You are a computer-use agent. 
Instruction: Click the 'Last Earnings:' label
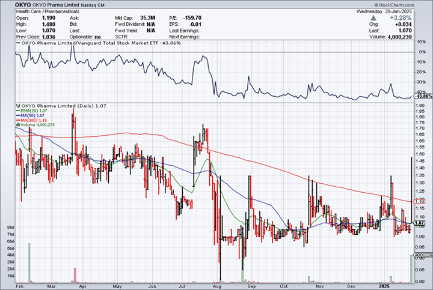pyautogui.click(x=184, y=31)
